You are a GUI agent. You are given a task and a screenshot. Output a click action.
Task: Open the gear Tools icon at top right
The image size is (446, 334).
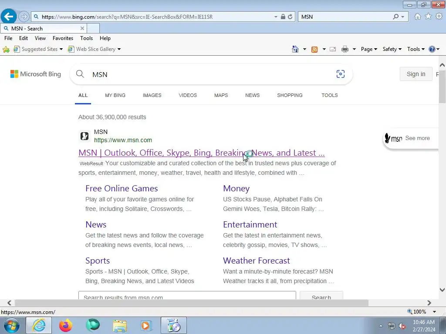(x=439, y=17)
